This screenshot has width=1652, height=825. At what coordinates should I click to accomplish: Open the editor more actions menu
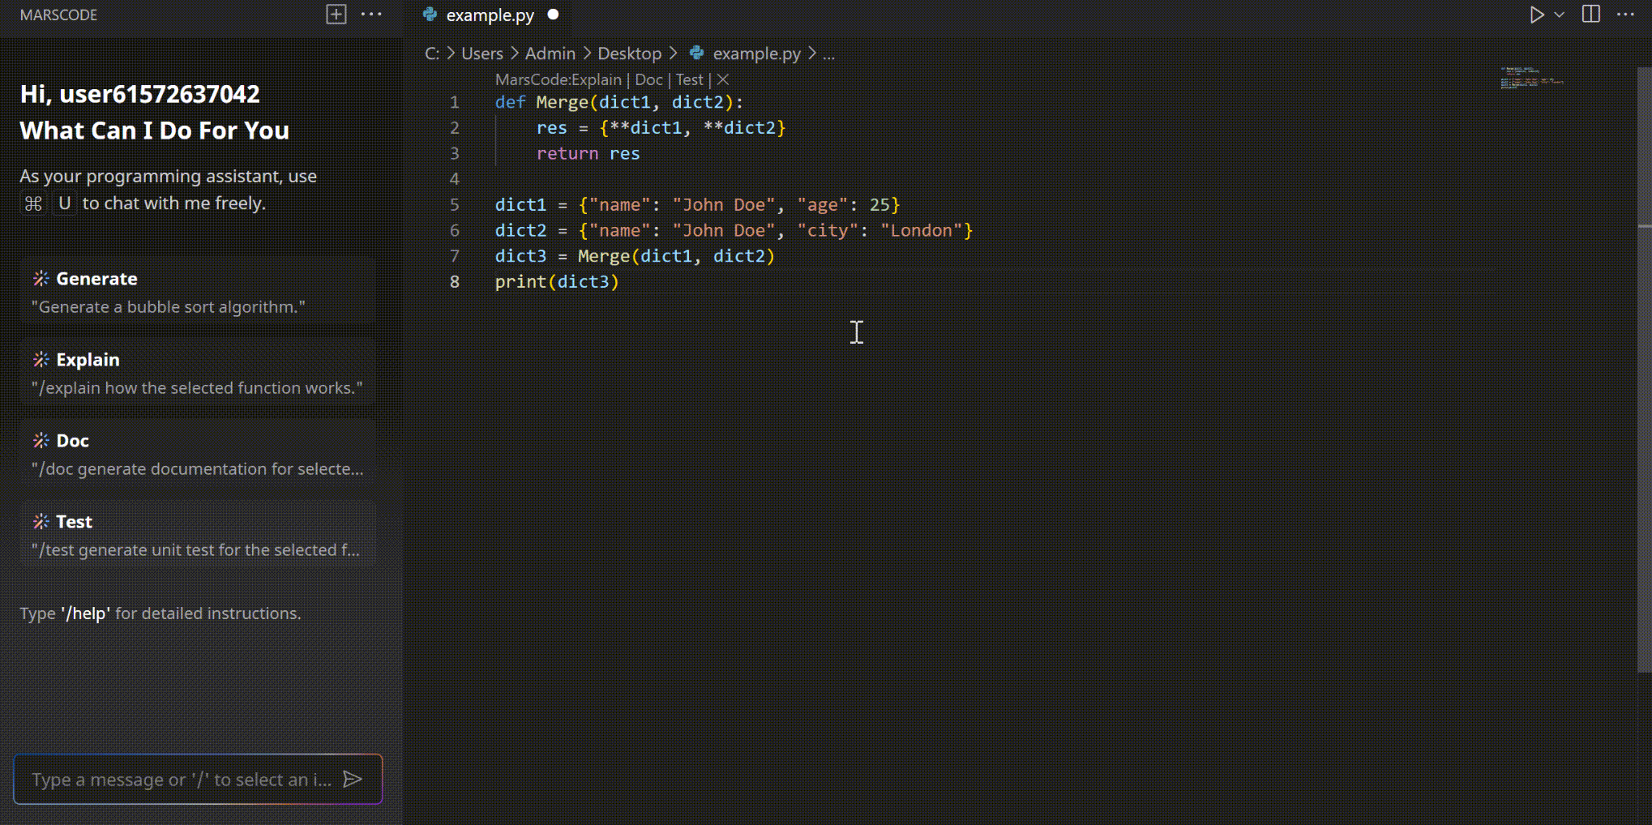(x=1627, y=15)
